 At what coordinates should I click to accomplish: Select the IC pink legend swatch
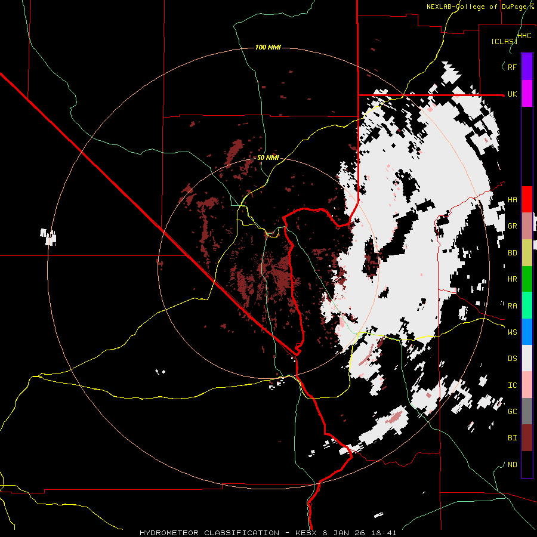(x=527, y=385)
